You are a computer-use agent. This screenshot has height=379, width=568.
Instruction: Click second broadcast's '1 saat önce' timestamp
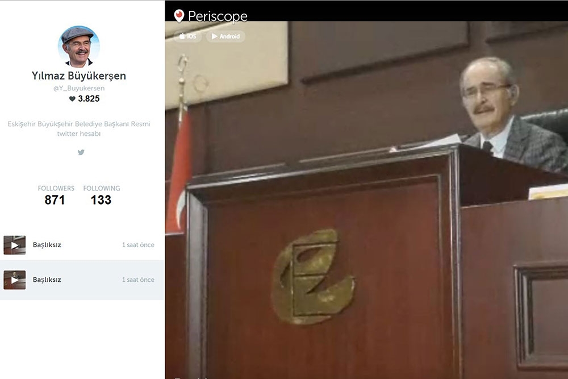pos(138,280)
